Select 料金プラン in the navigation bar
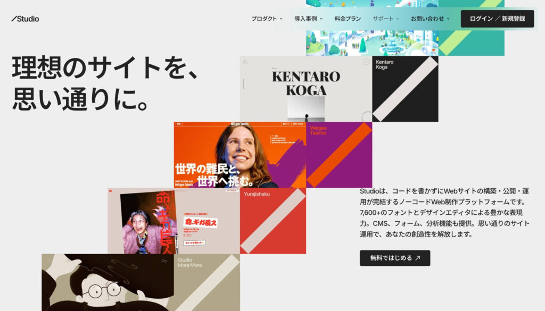545x311 pixels. [348, 18]
